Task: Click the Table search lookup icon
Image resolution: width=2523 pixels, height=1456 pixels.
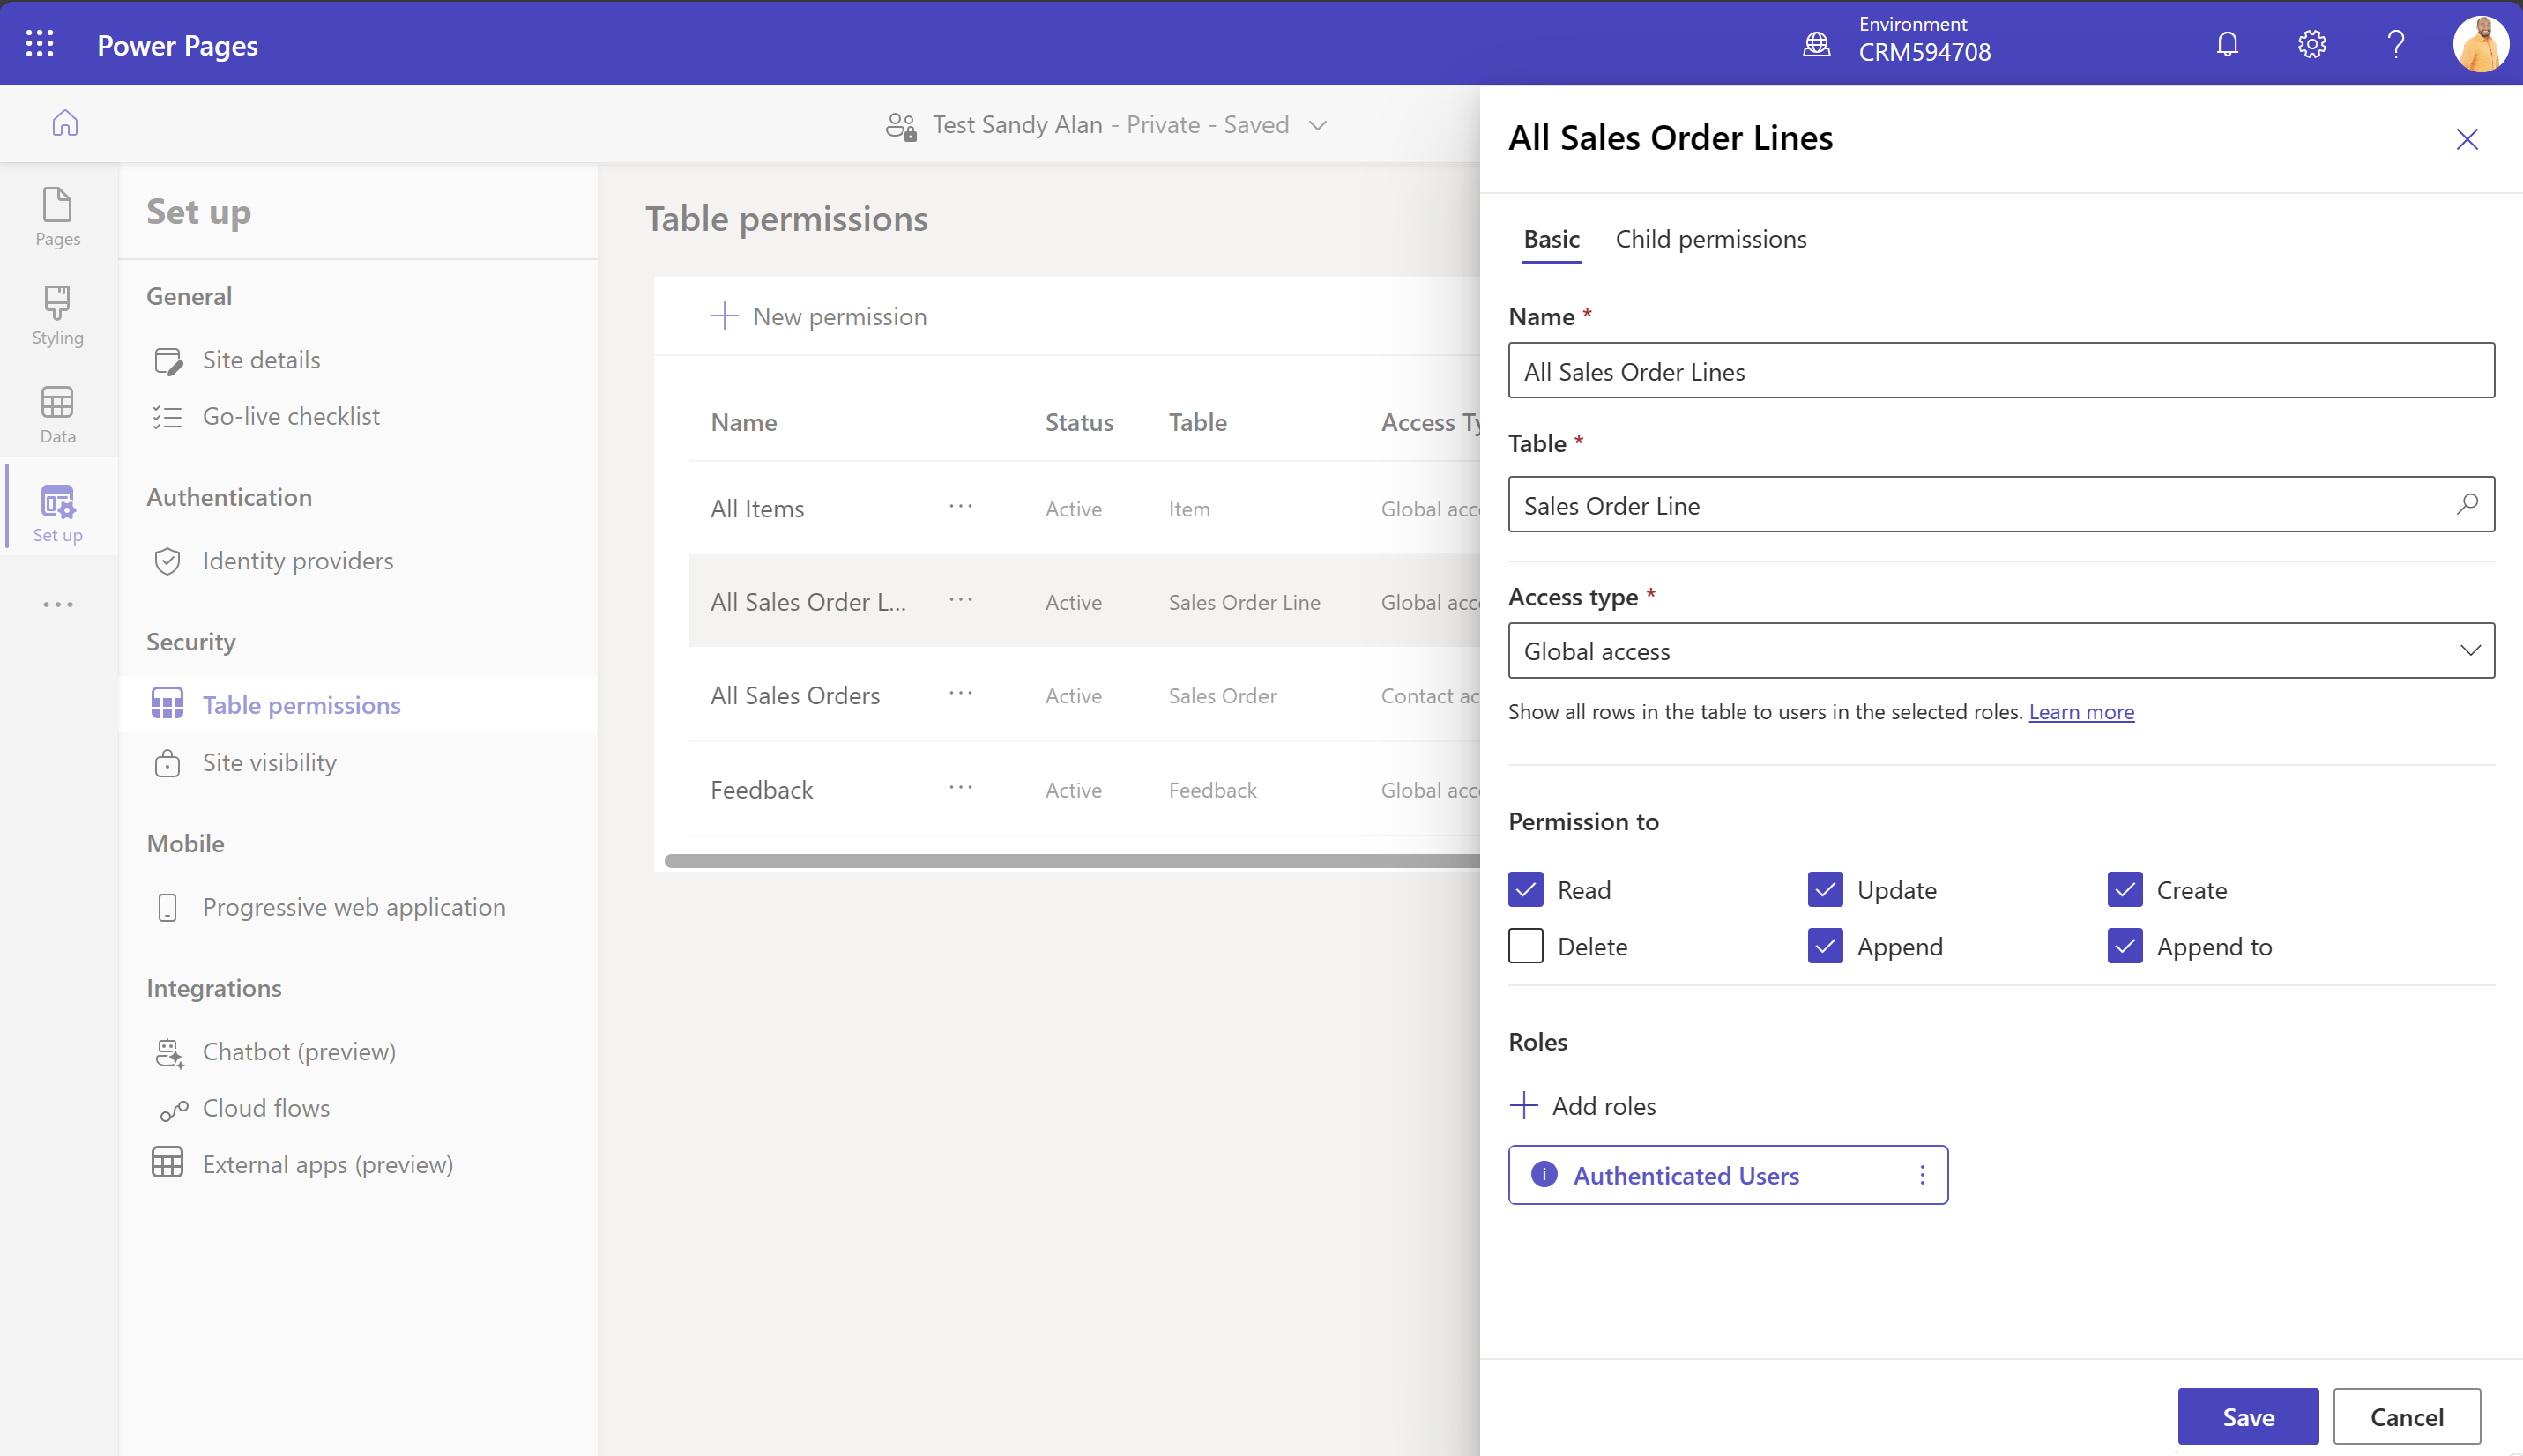Action: tap(2467, 504)
